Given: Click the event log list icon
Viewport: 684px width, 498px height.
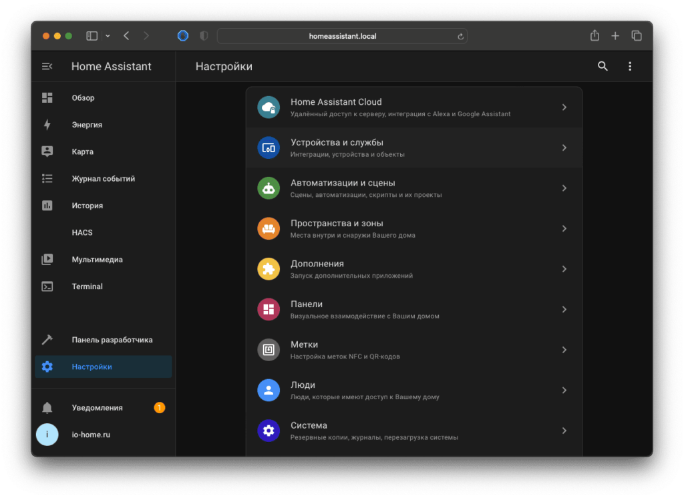Looking at the screenshot, I should (x=47, y=178).
